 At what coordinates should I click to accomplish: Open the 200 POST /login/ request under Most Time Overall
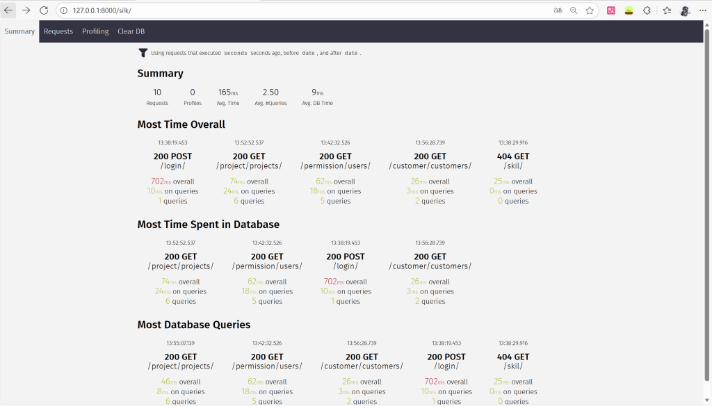coord(172,161)
